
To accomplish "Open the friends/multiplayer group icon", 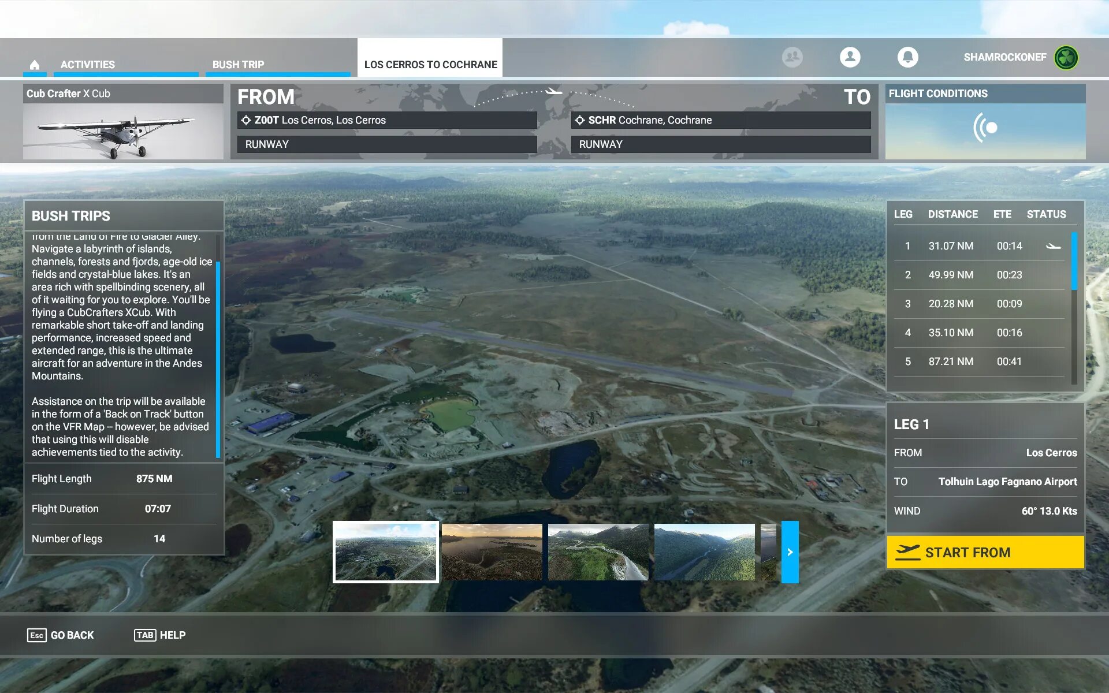I will coord(792,57).
